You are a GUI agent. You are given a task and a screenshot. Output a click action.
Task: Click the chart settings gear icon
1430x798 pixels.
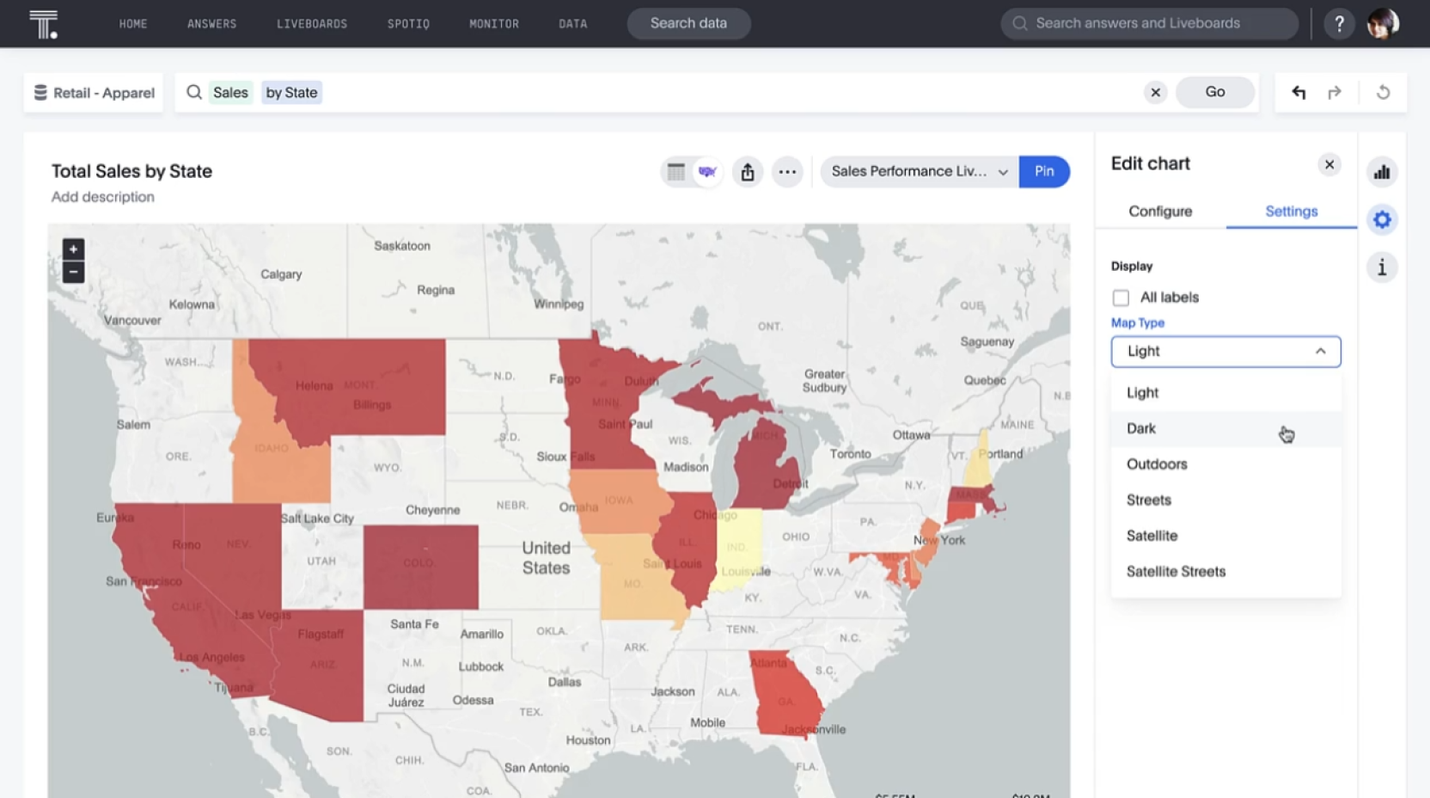tap(1381, 220)
